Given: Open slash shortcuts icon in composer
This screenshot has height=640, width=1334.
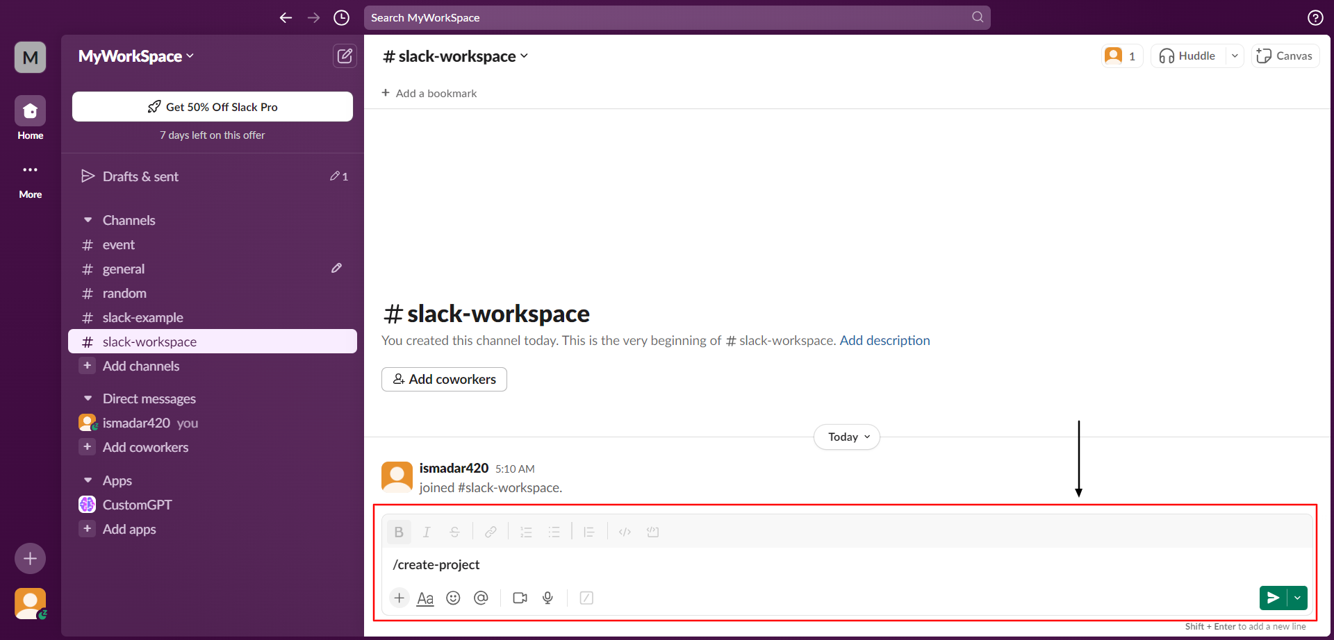Looking at the screenshot, I should [586, 598].
